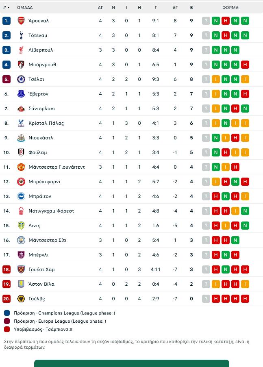The width and height of the screenshot is (263, 367).
Task: Sort table by the B points column header
Action: tap(191, 7)
